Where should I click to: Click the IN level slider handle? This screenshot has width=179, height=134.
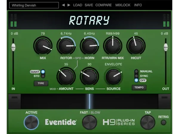coord(13,47)
